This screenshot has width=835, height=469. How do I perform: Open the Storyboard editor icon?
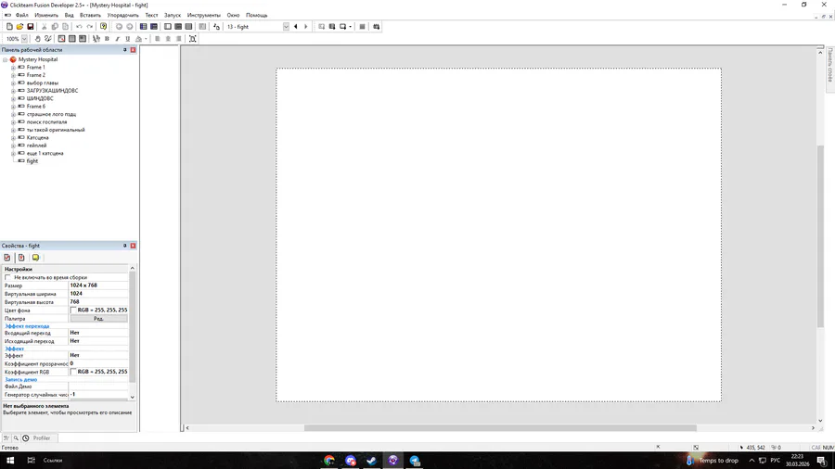point(143,27)
